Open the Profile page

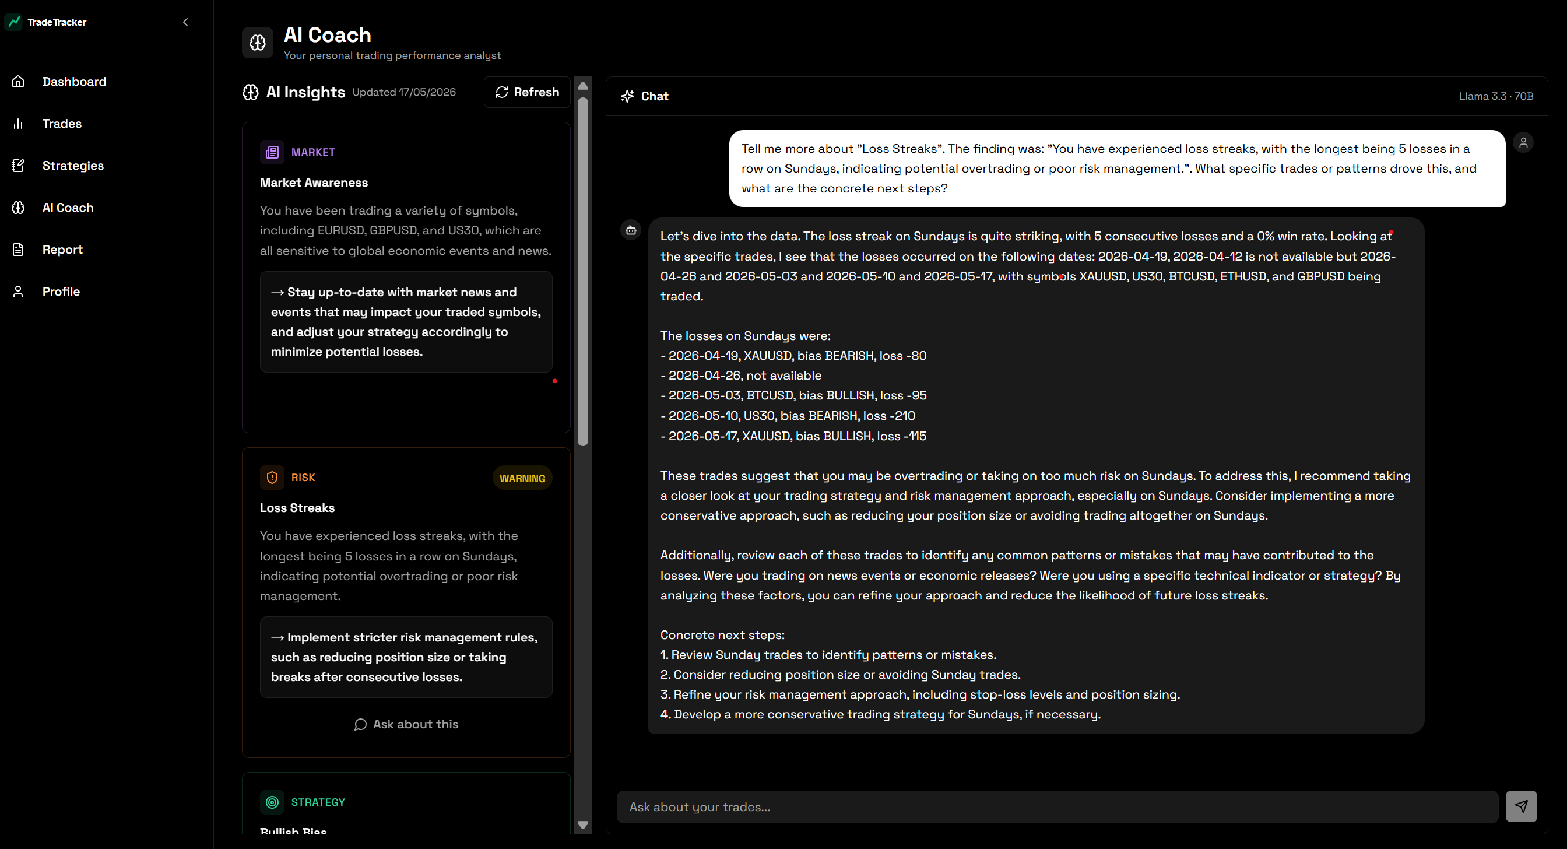click(x=61, y=292)
